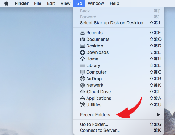Click the Computer monitor icon
175x135 pixels.
click(x=82, y=72)
